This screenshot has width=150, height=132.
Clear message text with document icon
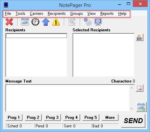(139, 88)
